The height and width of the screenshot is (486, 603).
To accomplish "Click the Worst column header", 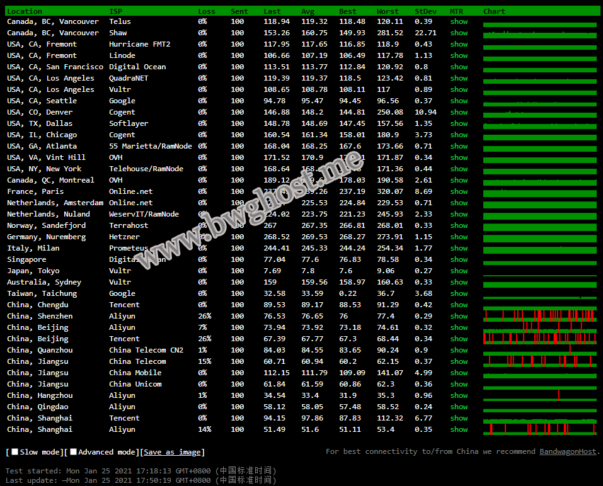I will (x=388, y=11).
